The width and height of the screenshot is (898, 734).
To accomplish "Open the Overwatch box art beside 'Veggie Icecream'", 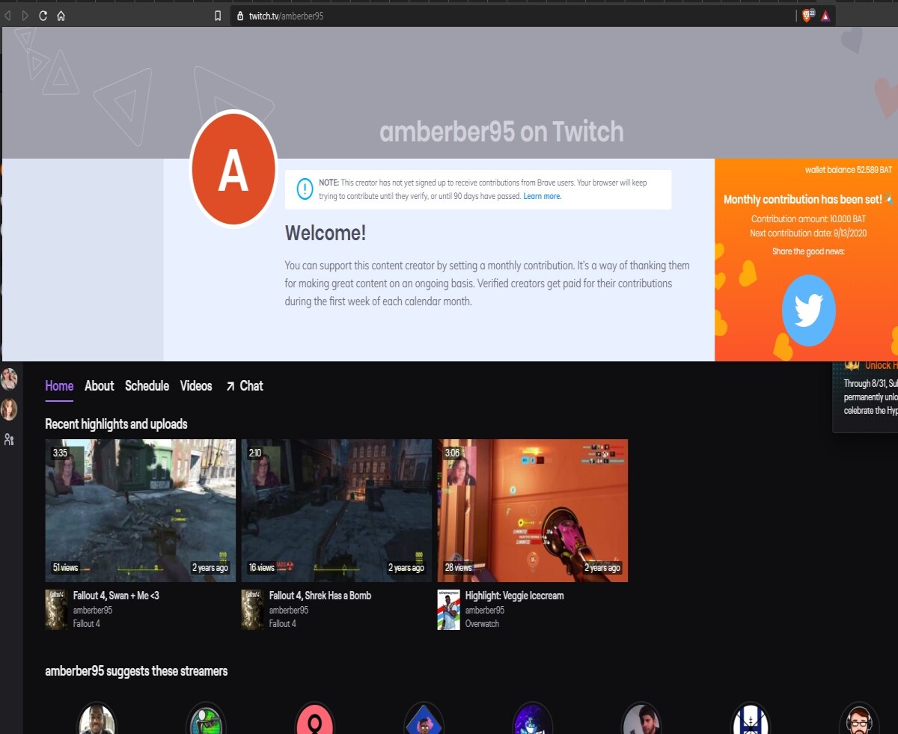I will click(x=448, y=609).
